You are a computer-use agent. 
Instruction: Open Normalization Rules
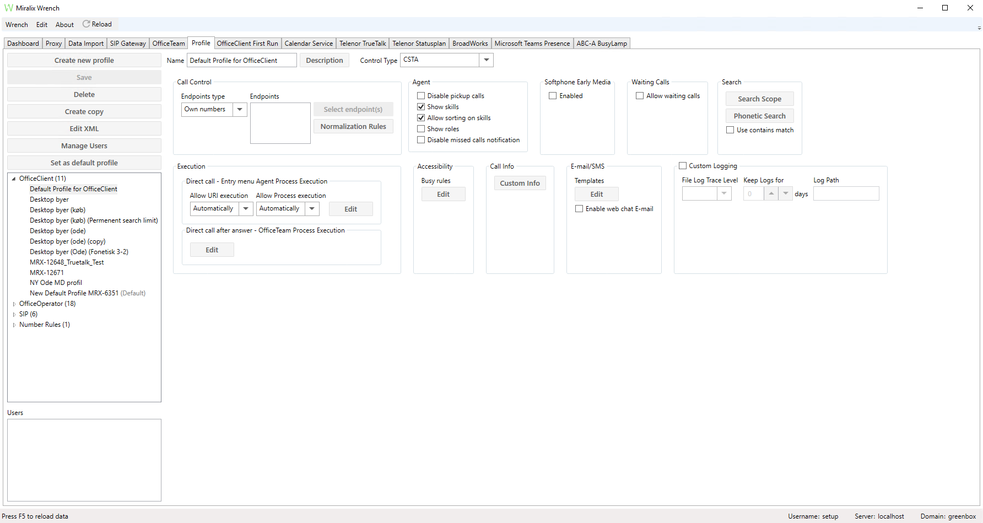point(353,127)
